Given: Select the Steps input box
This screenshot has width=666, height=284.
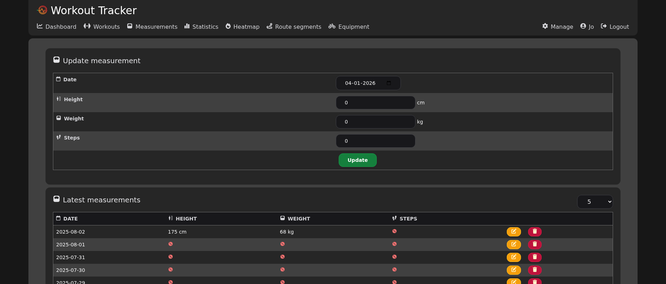Looking at the screenshot, I should click(x=375, y=141).
